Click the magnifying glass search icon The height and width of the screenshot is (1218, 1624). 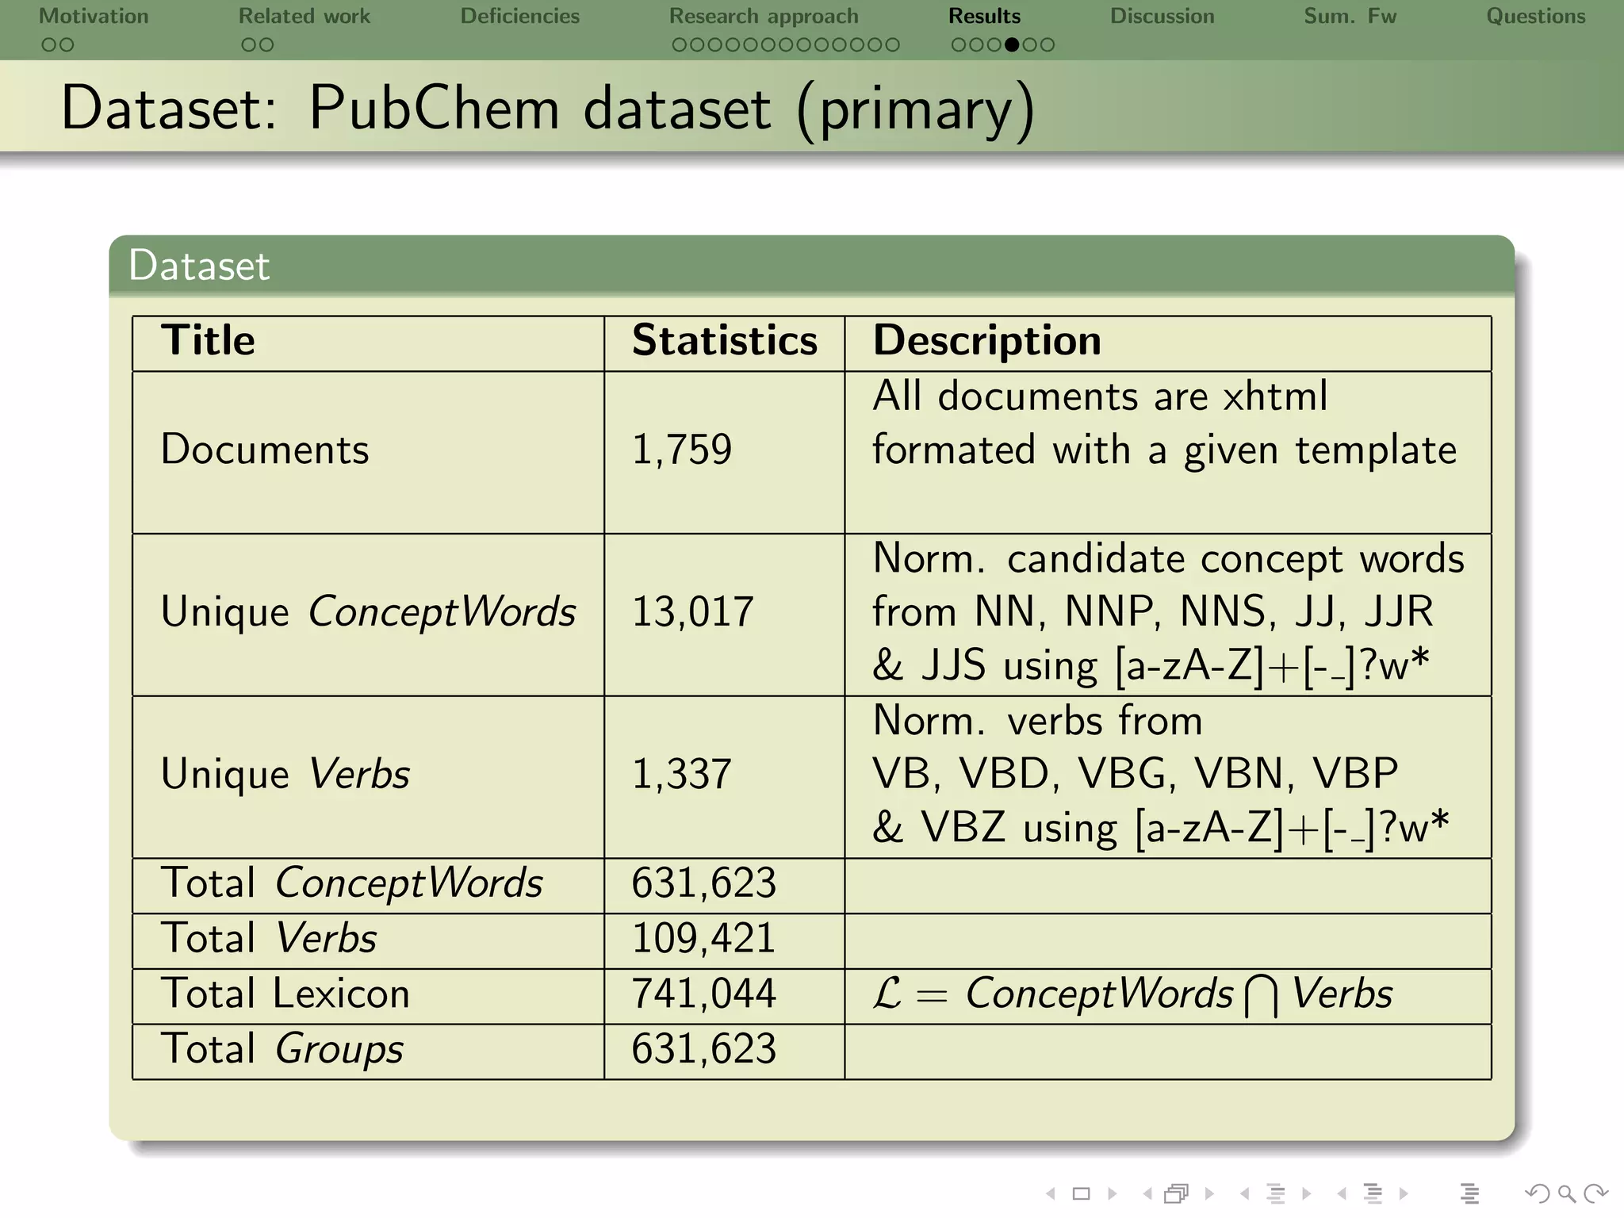pos(1566,1193)
